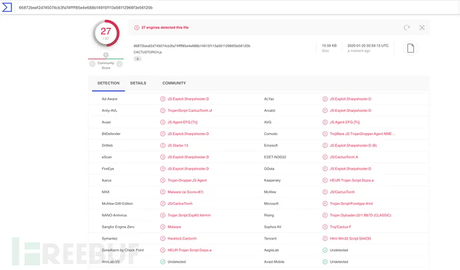Click the FireEye engine name
Viewport: 460px width, 270px height.
point(107,169)
